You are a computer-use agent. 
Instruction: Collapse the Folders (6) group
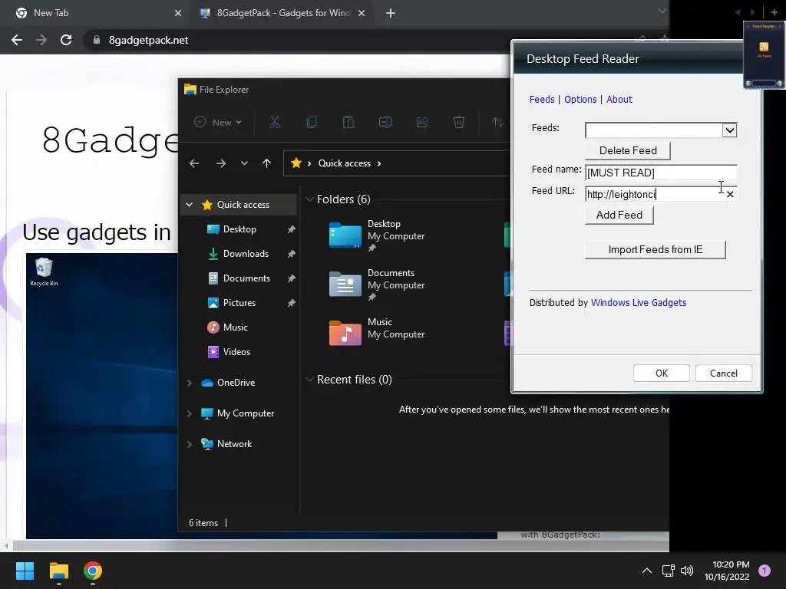pos(309,199)
